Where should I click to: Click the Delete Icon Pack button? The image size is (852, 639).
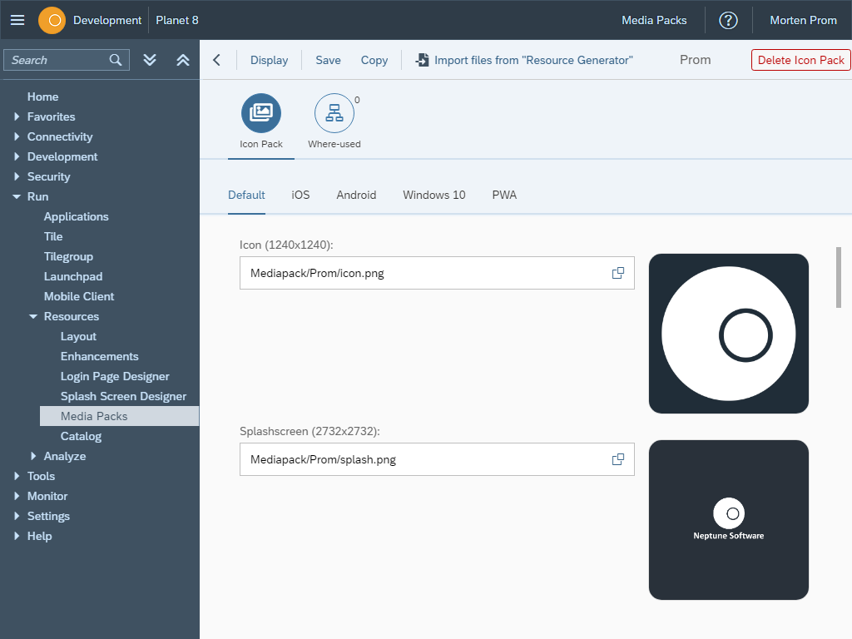tap(800, 60)
